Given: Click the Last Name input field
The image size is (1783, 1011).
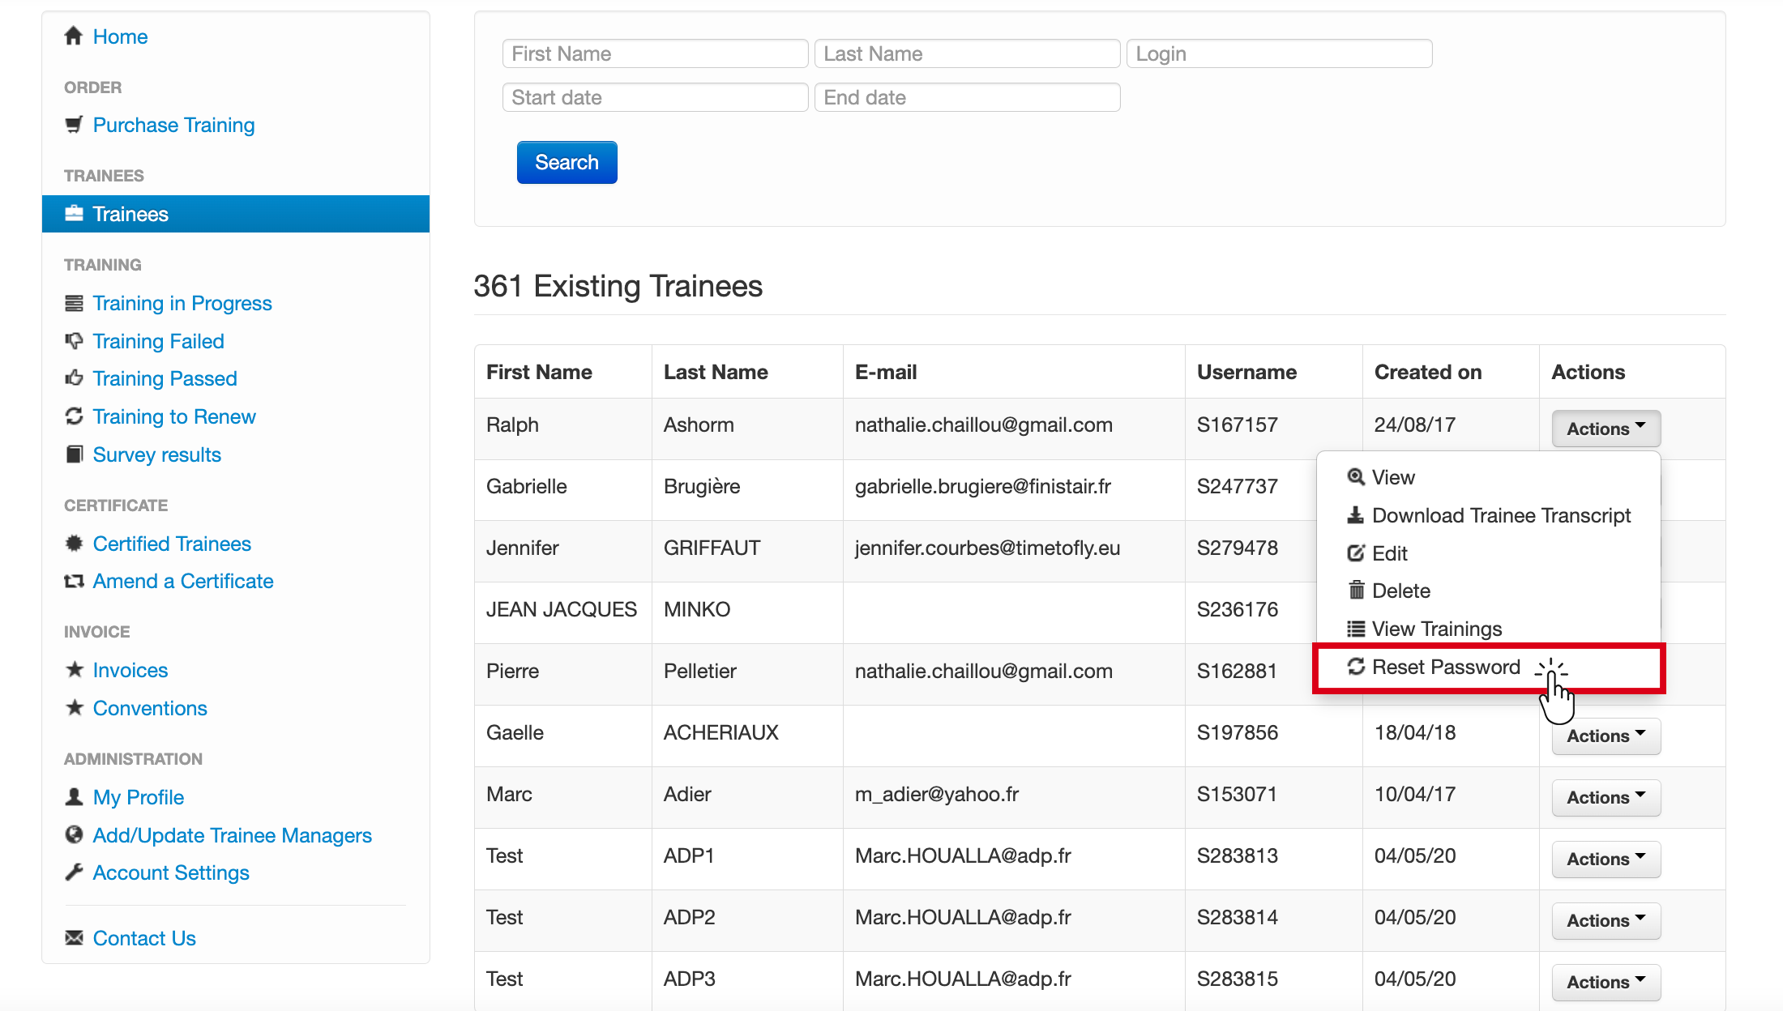Looking at the screenshot, I should coord(967,53).
